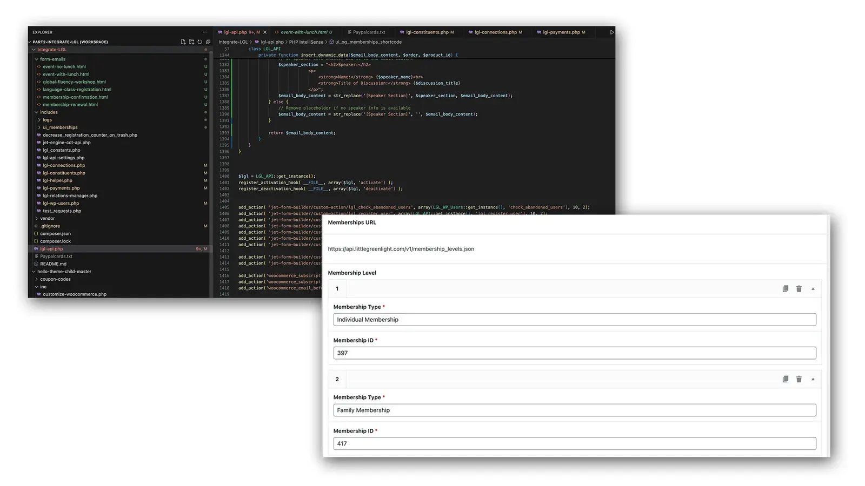Expand the vendor folder
This screenshot has width=865, height=486.
click(48, 219)
